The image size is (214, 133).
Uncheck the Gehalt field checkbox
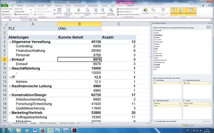coord(154,65)
